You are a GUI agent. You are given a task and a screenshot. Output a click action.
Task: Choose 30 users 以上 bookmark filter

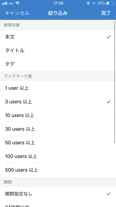[x=58, y=129]
